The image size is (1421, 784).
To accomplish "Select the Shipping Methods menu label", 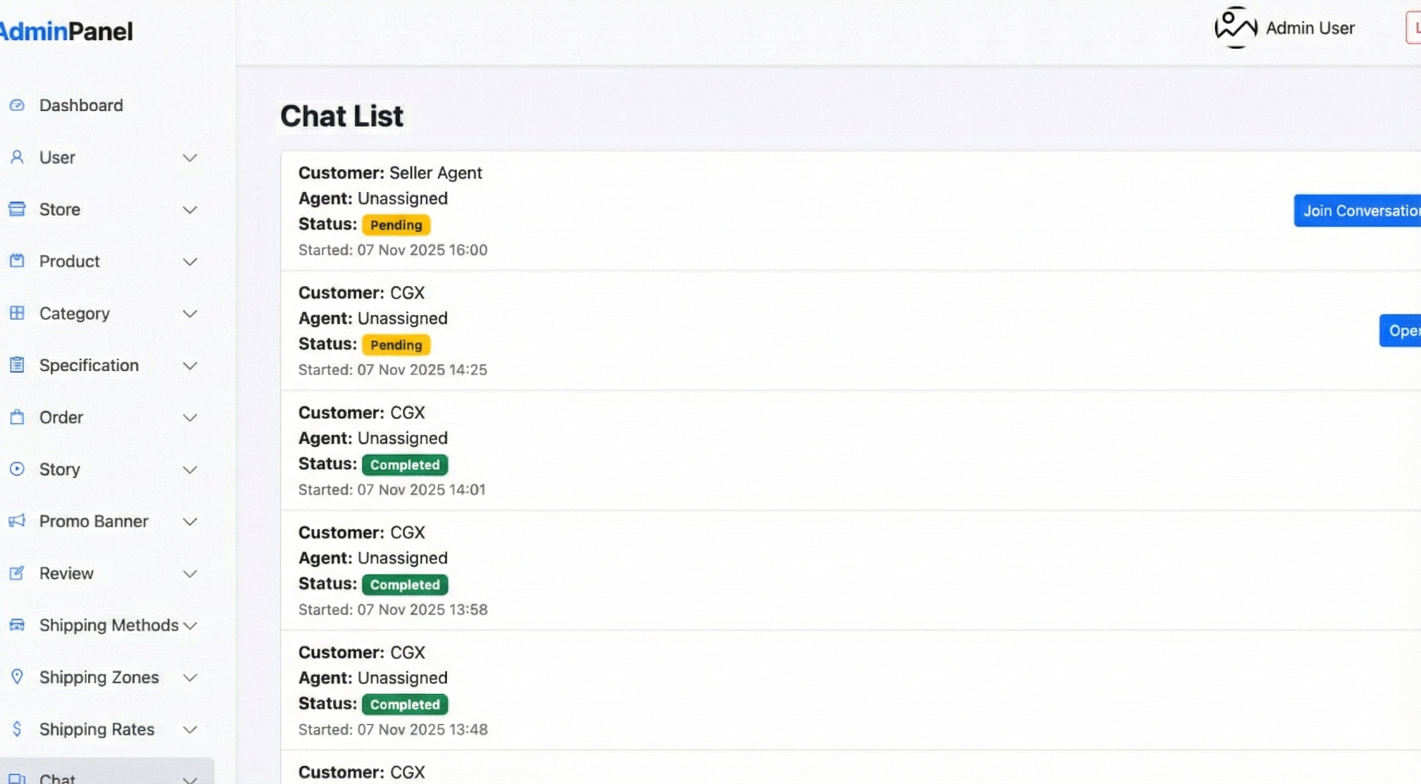I will [109, 625].
